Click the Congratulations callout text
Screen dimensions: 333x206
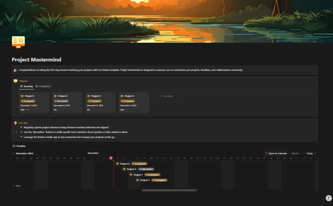[131, 70]
